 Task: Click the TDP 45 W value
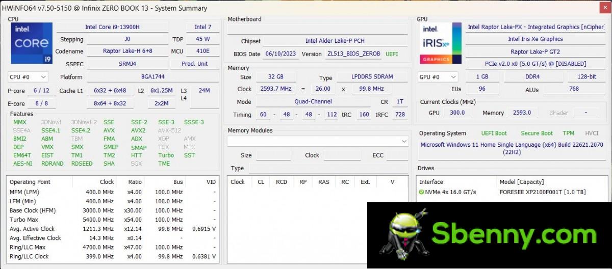(x=202, y=39)
